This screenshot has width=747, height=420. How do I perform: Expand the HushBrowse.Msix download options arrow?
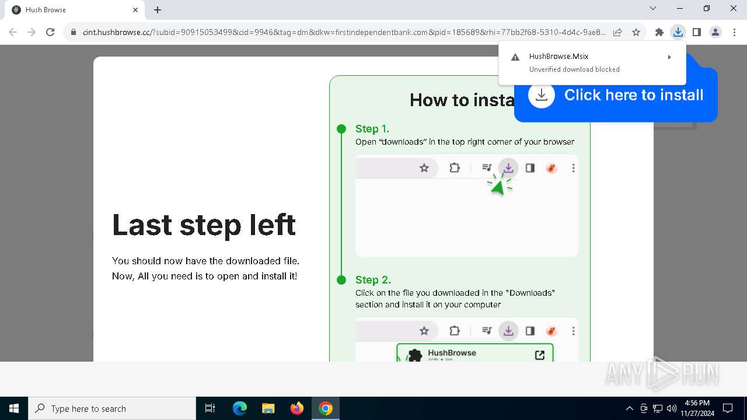tap(669, 57)
